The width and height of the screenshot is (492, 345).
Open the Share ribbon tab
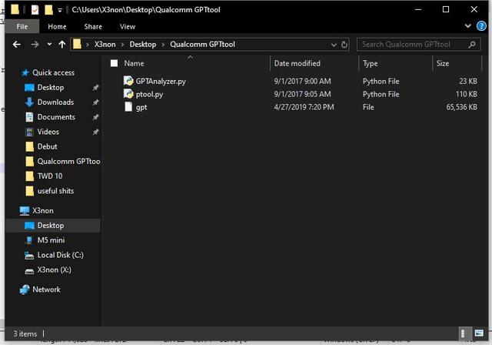tap(93, 26)
